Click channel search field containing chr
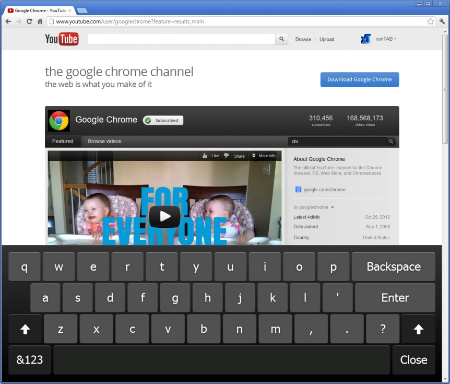450x384 pixels. point(338,141)
